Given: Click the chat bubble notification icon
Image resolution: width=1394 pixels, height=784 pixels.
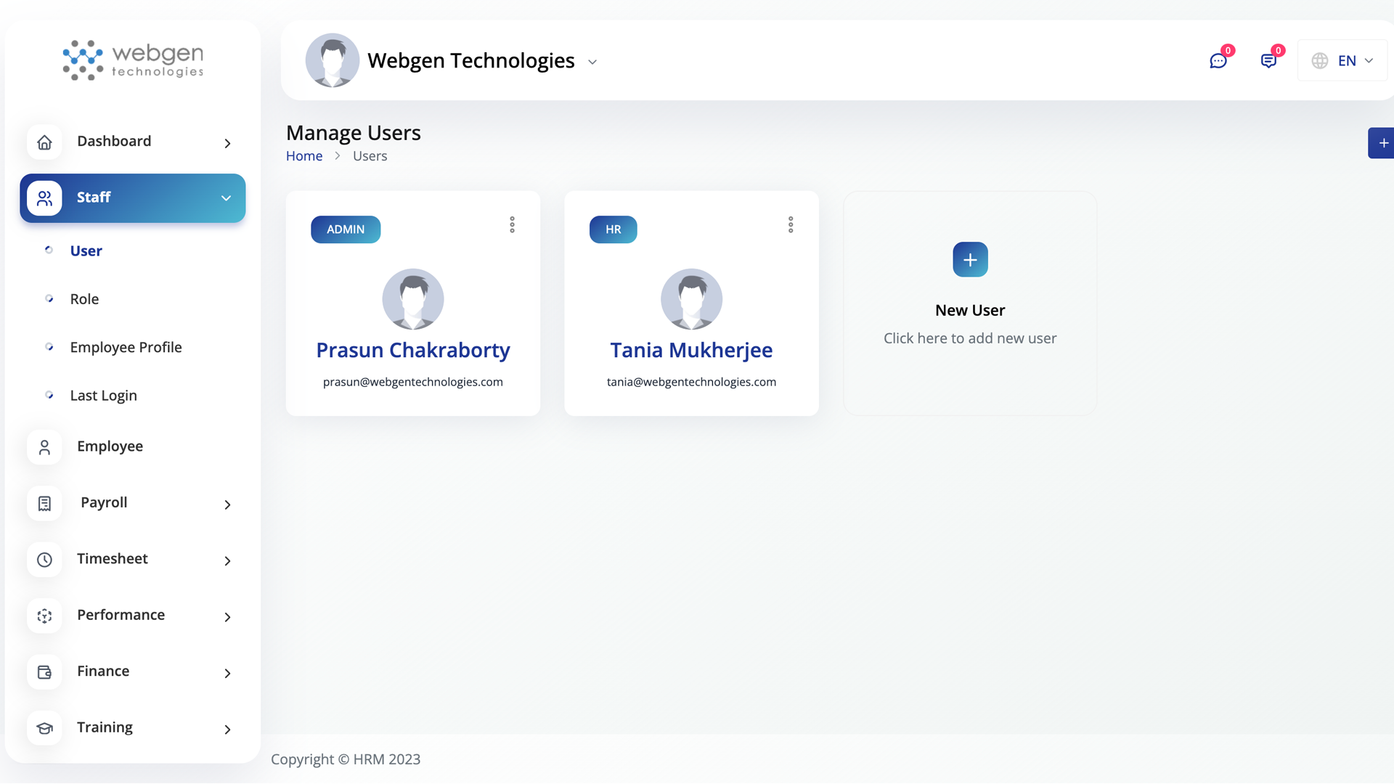Looking at the screenshot, I should [x=1218, y=61].
